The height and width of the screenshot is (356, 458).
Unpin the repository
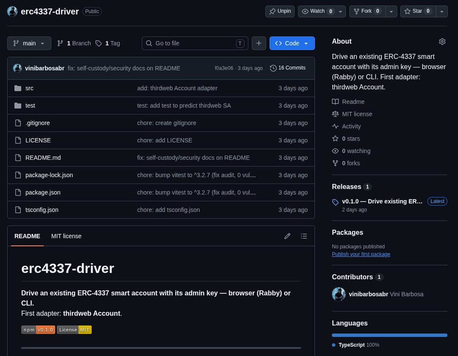(280, 11)
